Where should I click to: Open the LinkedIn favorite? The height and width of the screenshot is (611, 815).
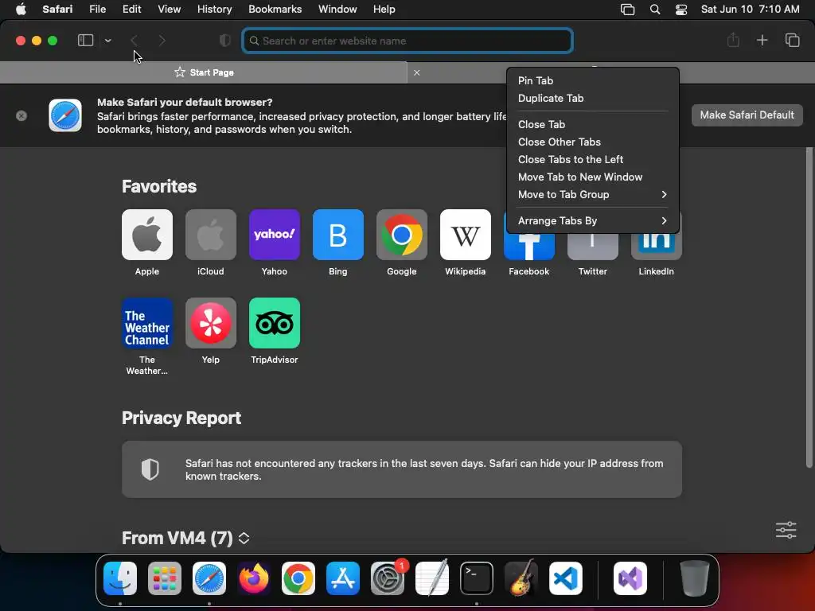coord(656,247)
